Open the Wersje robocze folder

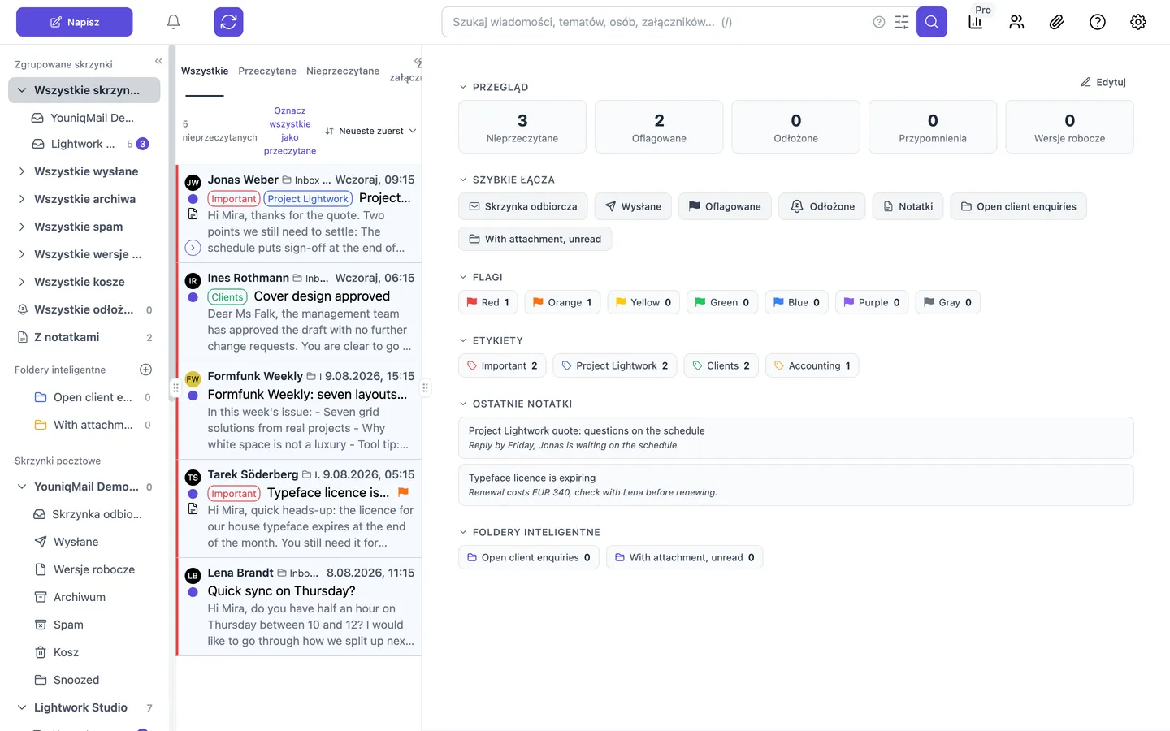tap(94, 569)
